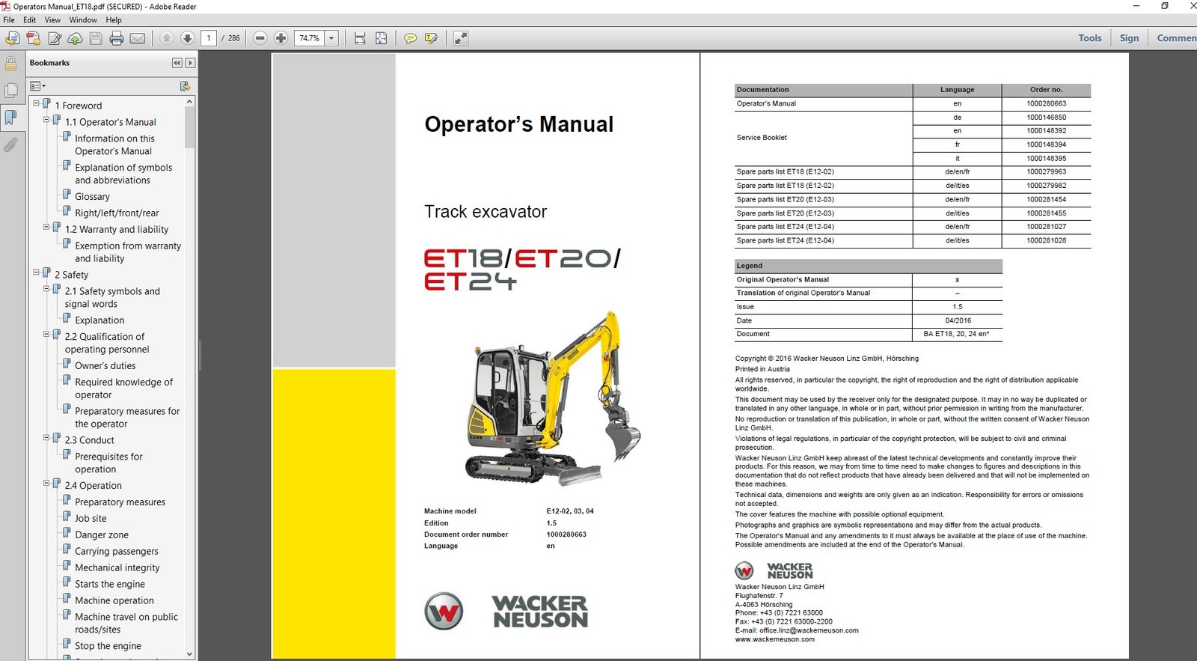Toggle the Page Thumbnails side panel
The image size is (1197, 661).
[x=11, y=91]
